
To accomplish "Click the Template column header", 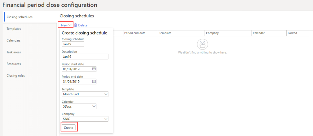I will pyautogui.click(x=165, y=33).
